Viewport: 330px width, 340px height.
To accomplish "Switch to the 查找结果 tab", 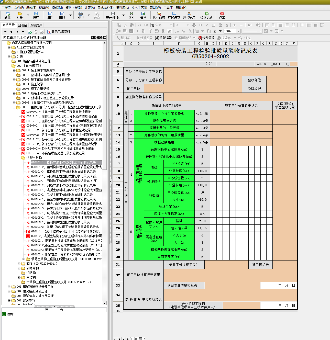I will click(36, 25).
